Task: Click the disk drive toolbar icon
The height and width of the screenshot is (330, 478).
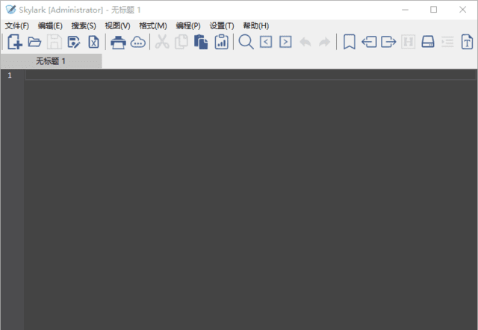Action: tap(428, 42)
